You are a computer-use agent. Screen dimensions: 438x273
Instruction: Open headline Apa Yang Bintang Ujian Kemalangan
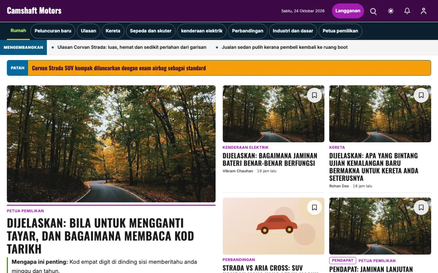(374, 167)
